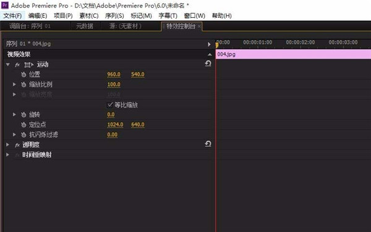Reset the 运动 effect with reset arrow

point(208,64)
